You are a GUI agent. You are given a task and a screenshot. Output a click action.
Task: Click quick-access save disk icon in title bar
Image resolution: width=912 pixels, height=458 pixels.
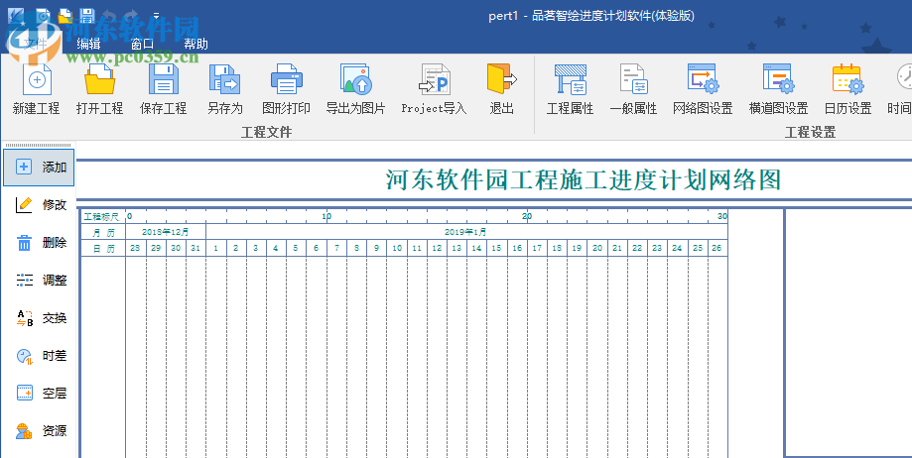click(86, 16)
